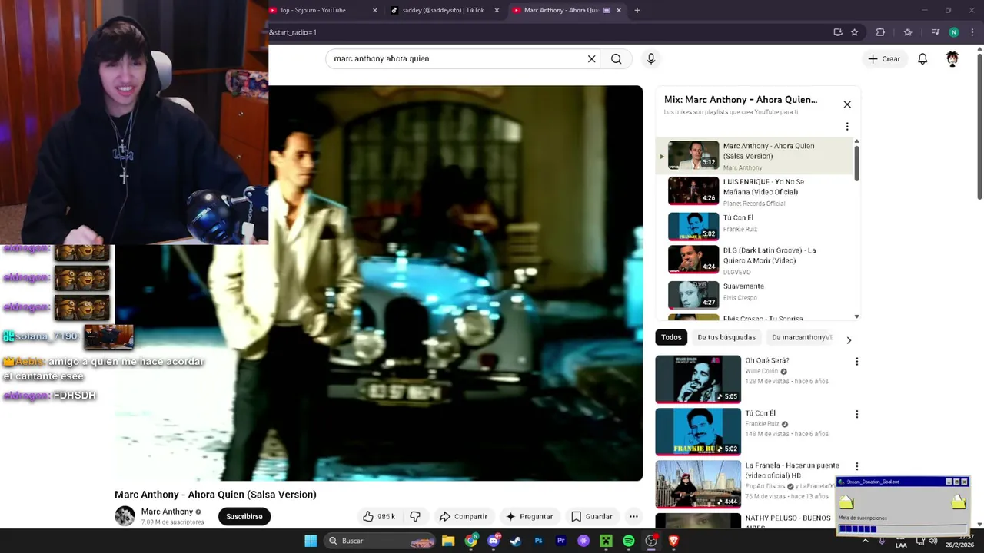The width and height of the screenshot is (984, 553).
Task: Open more actions under the video
Action: (633, 516)
